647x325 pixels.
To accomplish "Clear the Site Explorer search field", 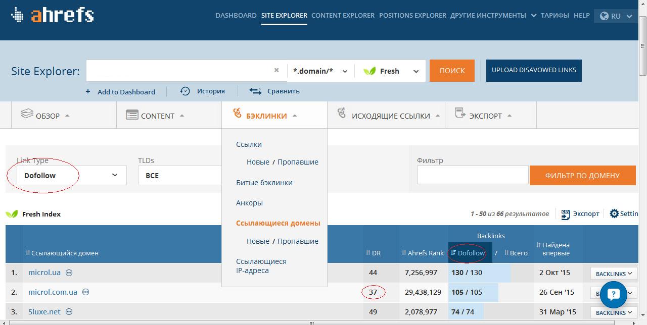I will [276, 70].
